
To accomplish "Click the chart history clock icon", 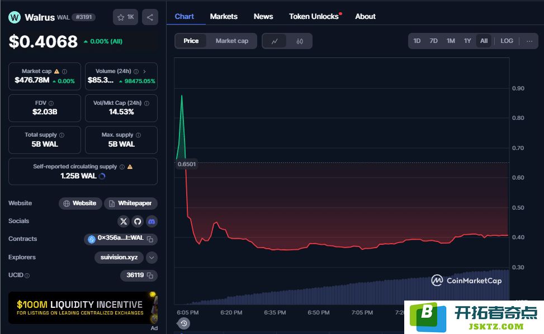I will coord(183,323).
